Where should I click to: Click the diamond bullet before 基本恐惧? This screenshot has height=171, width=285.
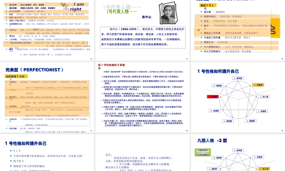6,5
